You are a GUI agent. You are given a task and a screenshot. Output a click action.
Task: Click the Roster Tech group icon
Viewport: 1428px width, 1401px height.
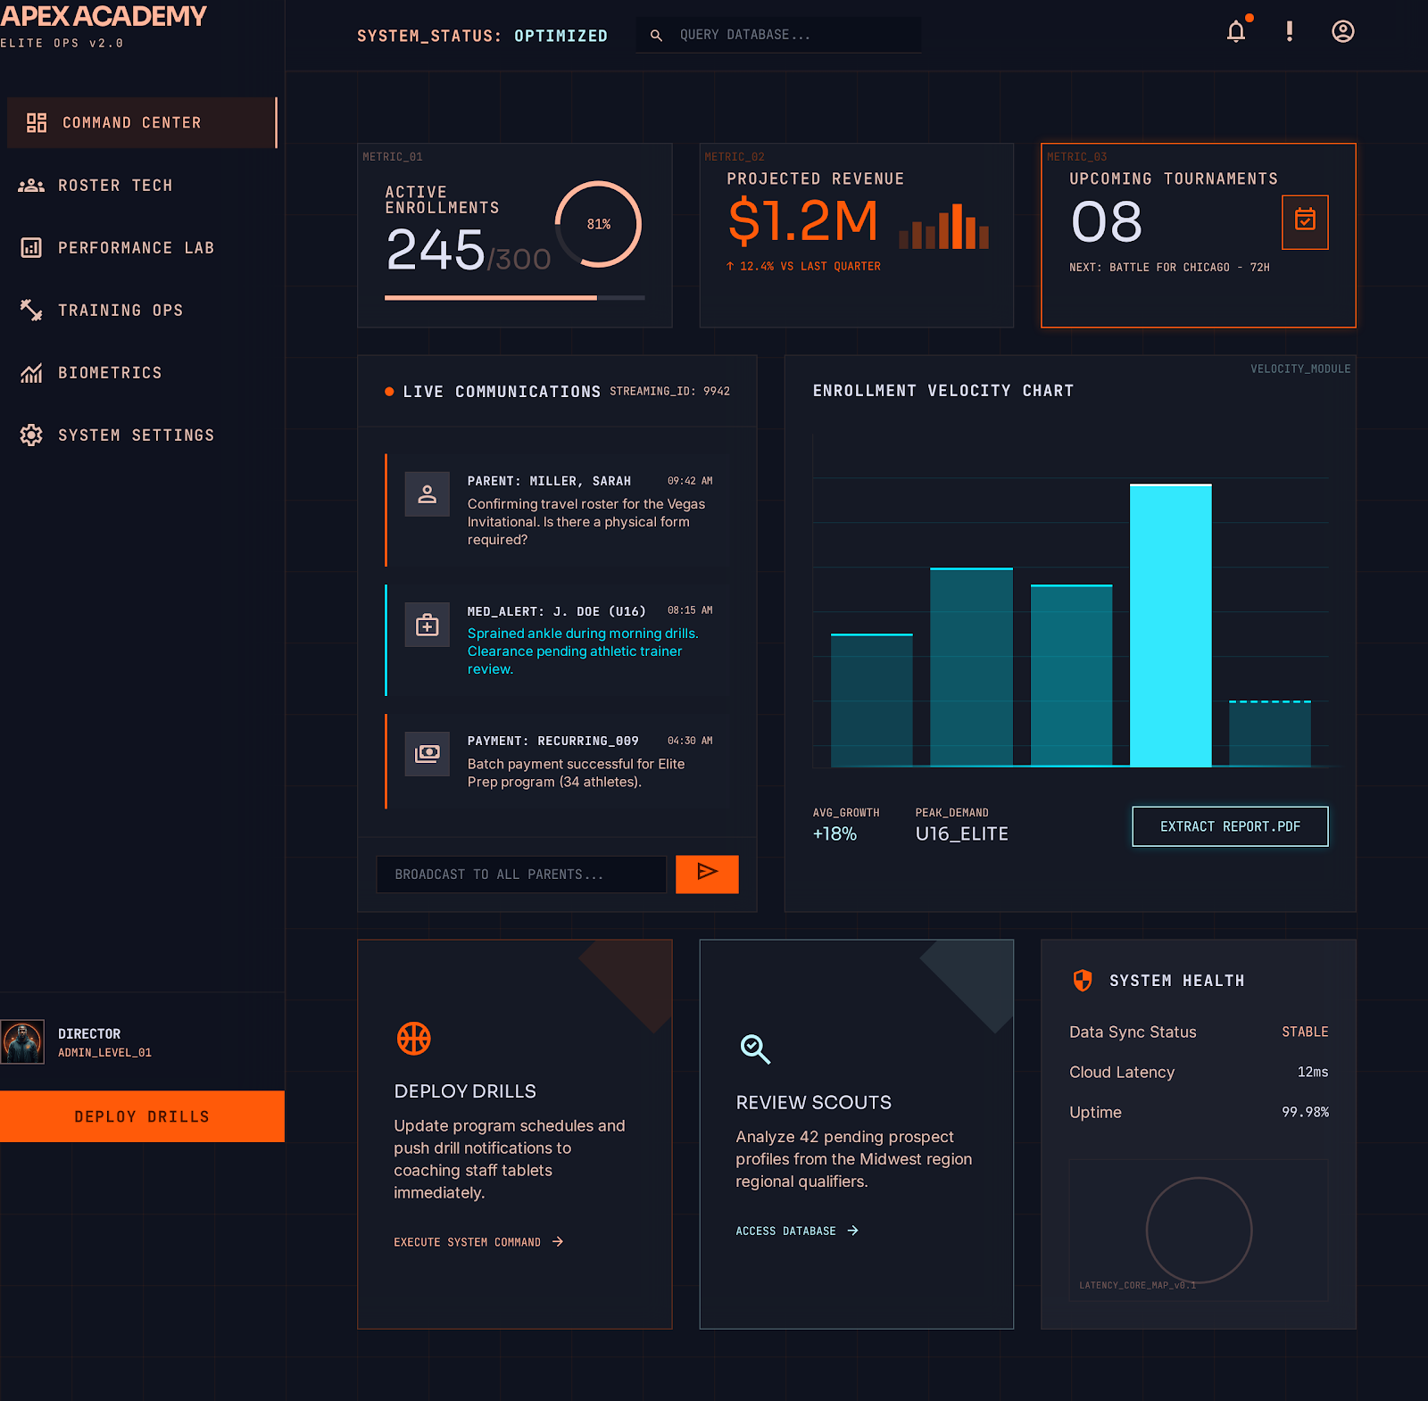pyautogui.click(x=31, y=186)
